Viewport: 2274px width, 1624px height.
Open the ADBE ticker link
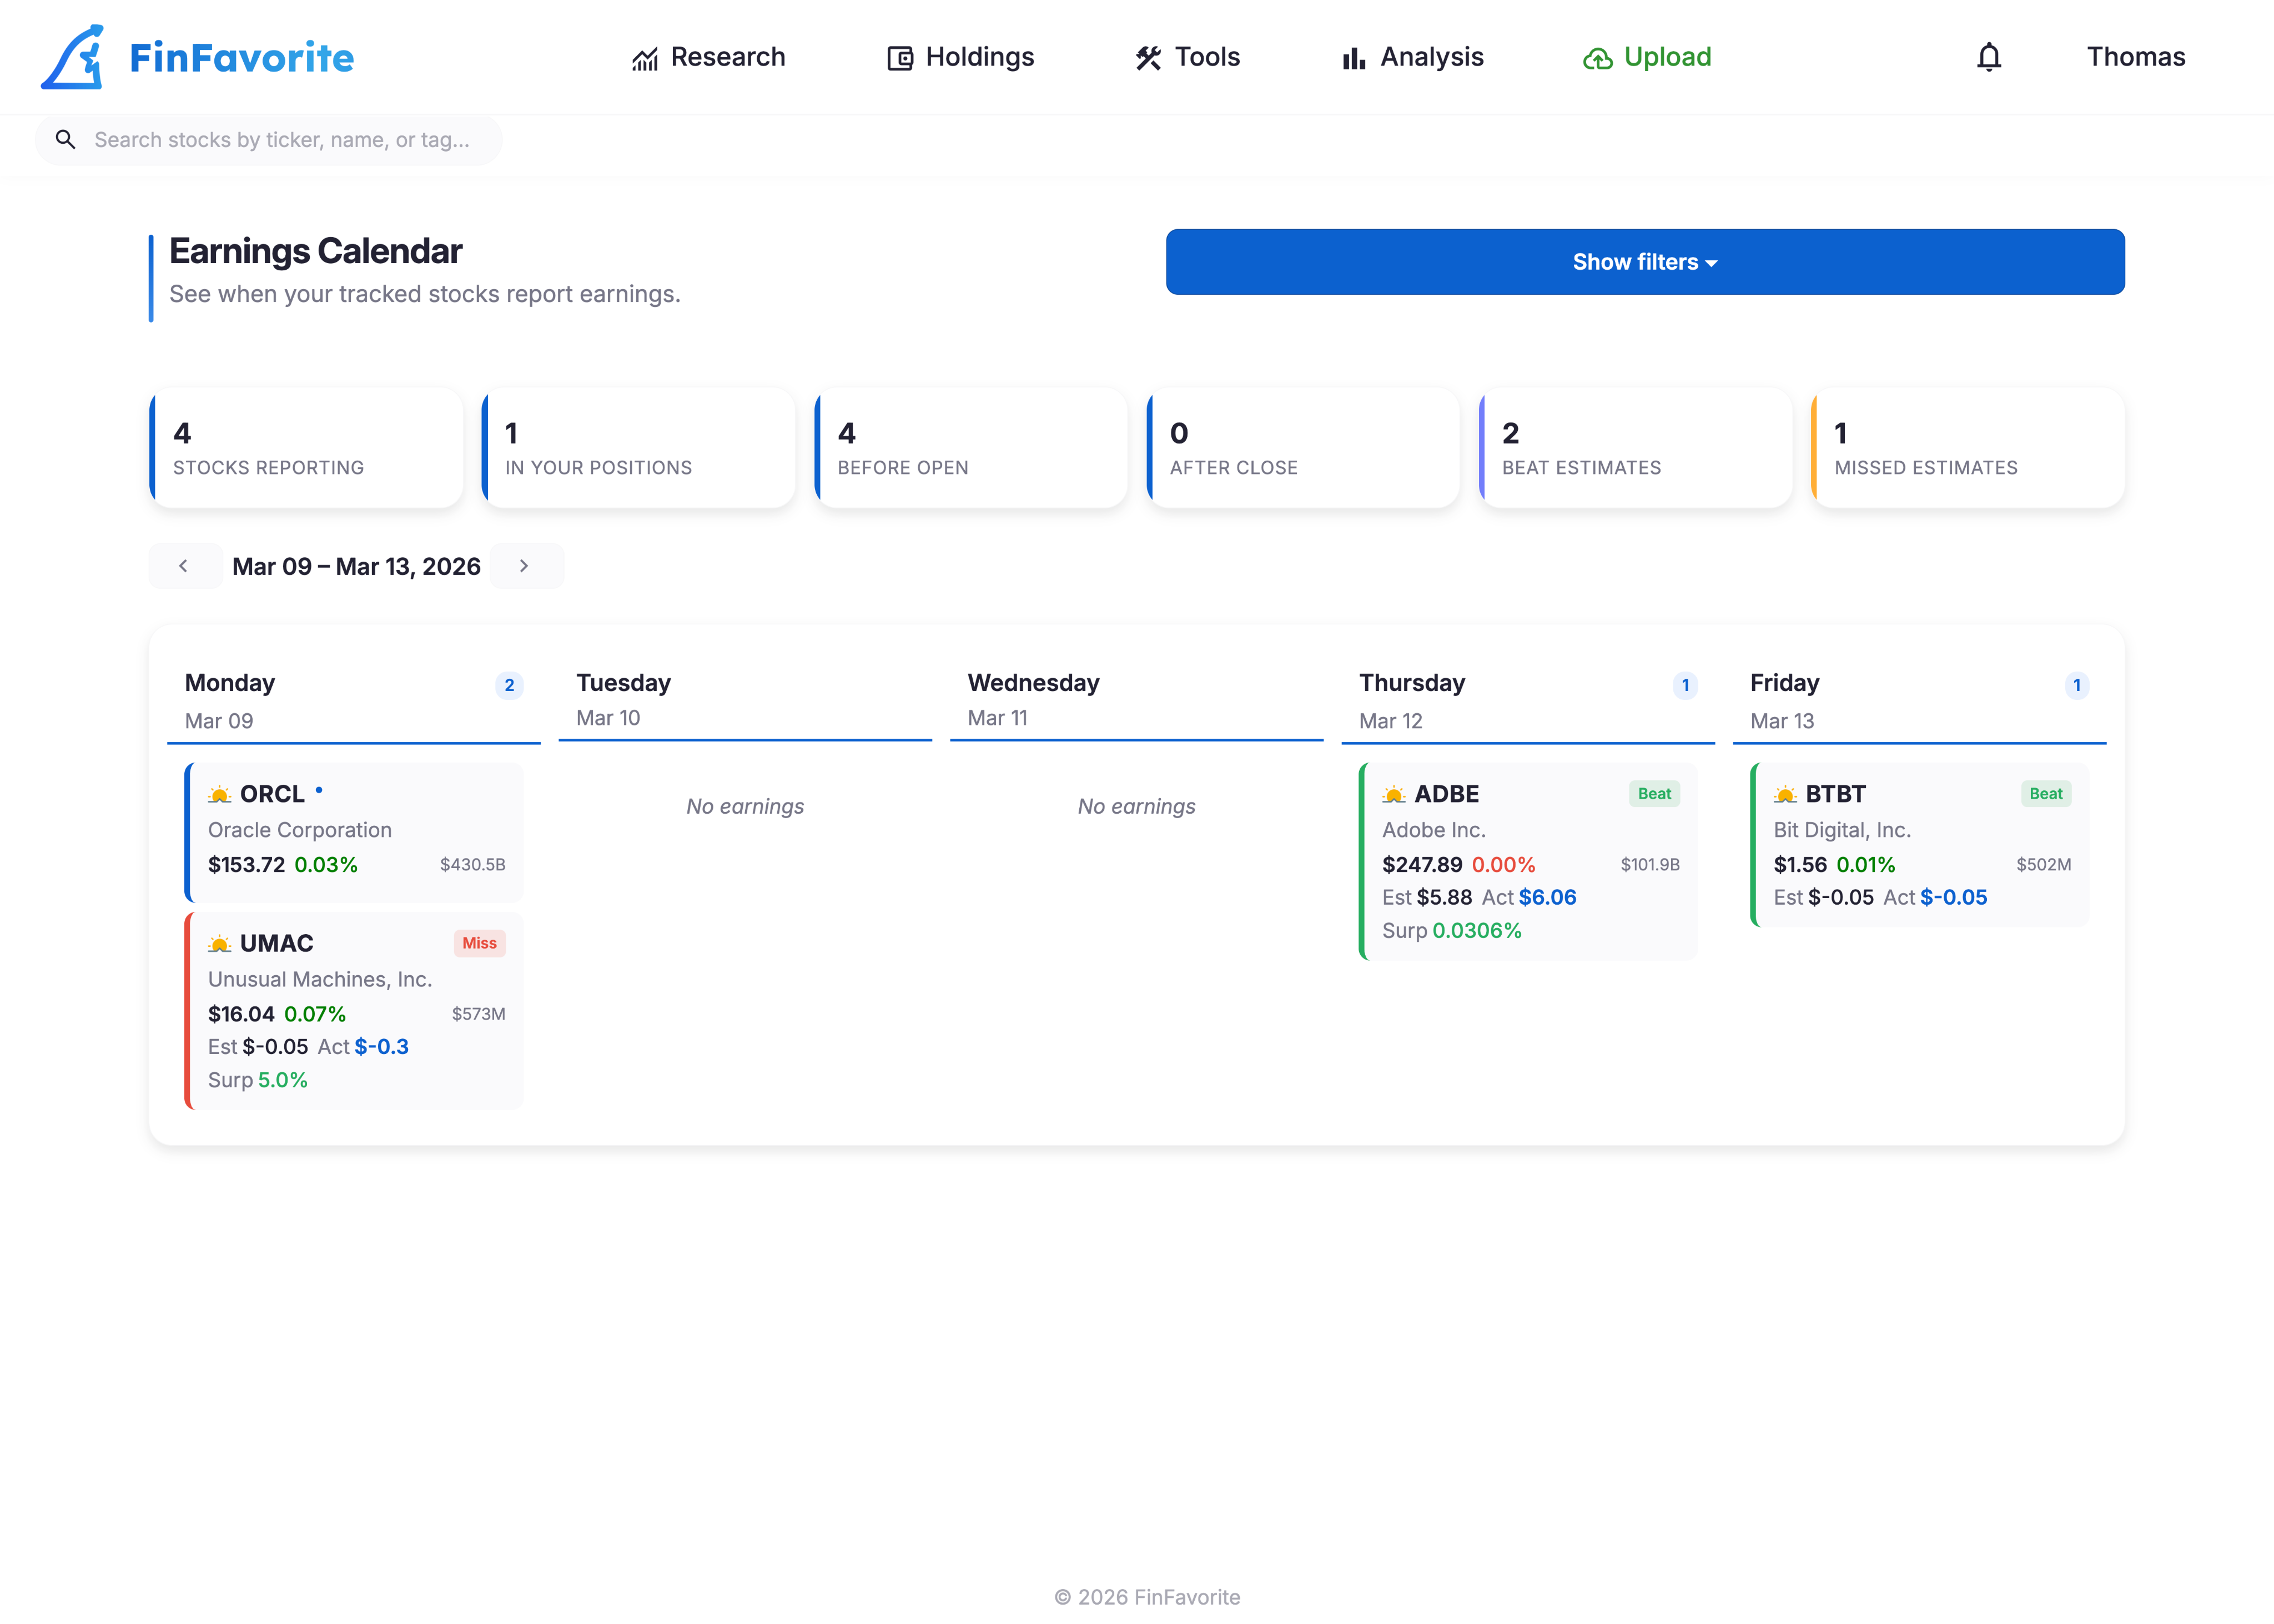point(1446,794)
